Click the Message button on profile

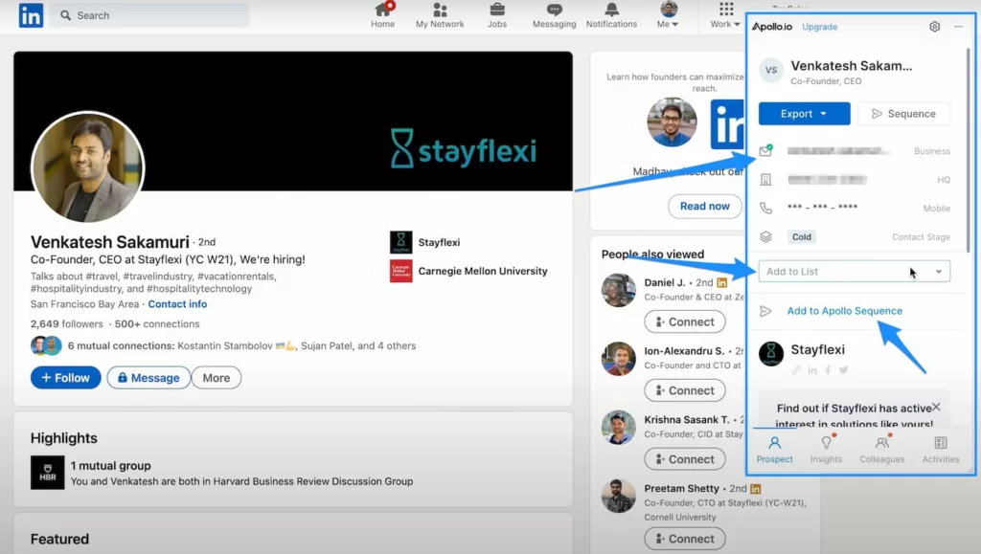pos(148,378)
